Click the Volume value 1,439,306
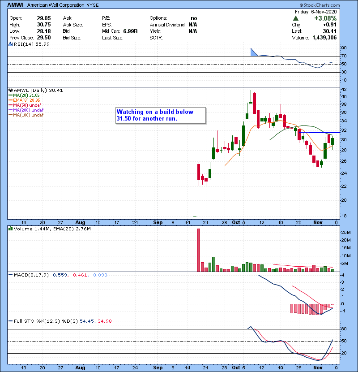Image resolution: width=358 pixels, height=372 pixels. pyautogui.click(x=324, y=38)
